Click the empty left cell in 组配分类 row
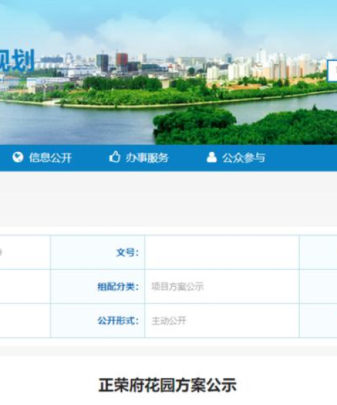 pyautogui.click(x=25, y=286)
